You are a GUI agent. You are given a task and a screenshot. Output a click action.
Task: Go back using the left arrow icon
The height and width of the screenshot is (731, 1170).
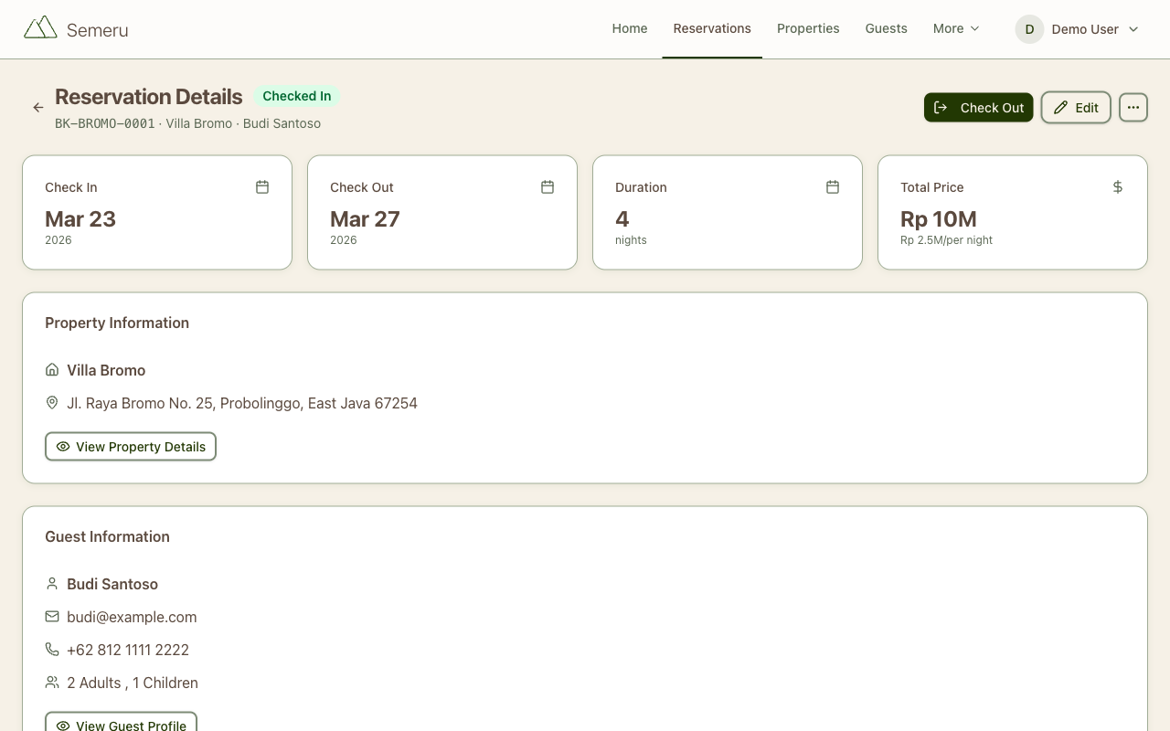[38, 108]
